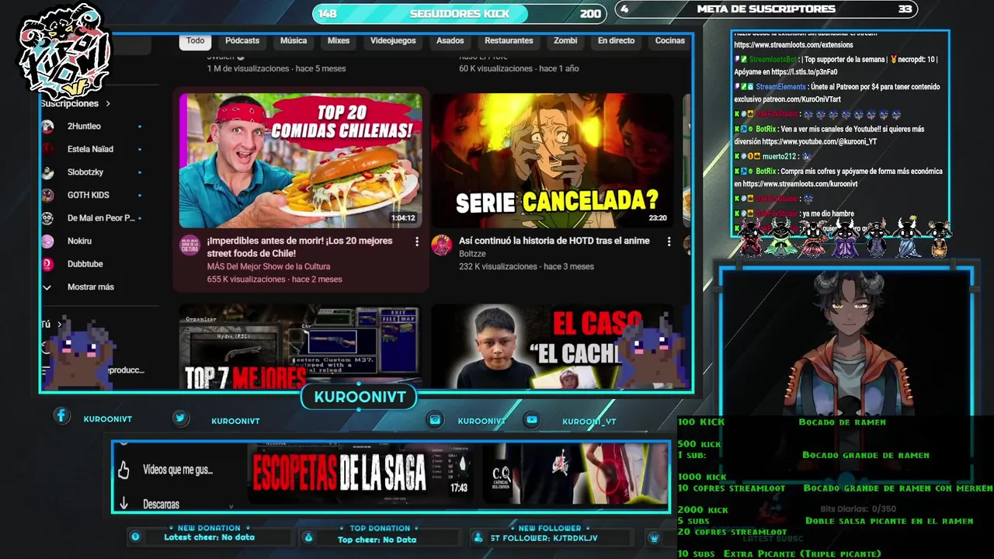Select the Mixes filter chip

coord(339,40)
